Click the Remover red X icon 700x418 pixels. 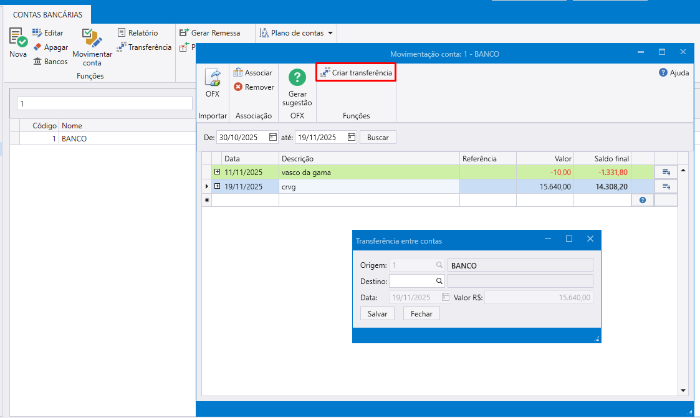[238, 87]
